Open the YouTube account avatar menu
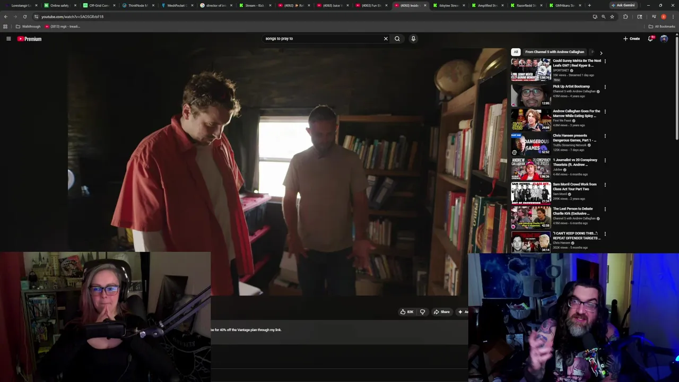 664,39
